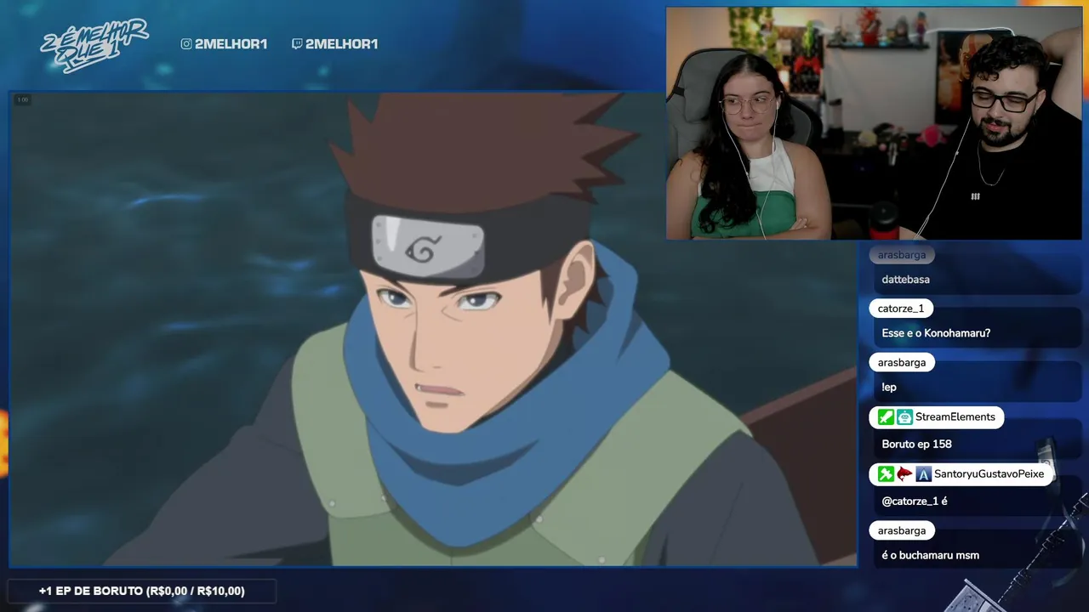
Task: Open the Twitch handle 2MELHOR1 text
Action: point(341,44)
